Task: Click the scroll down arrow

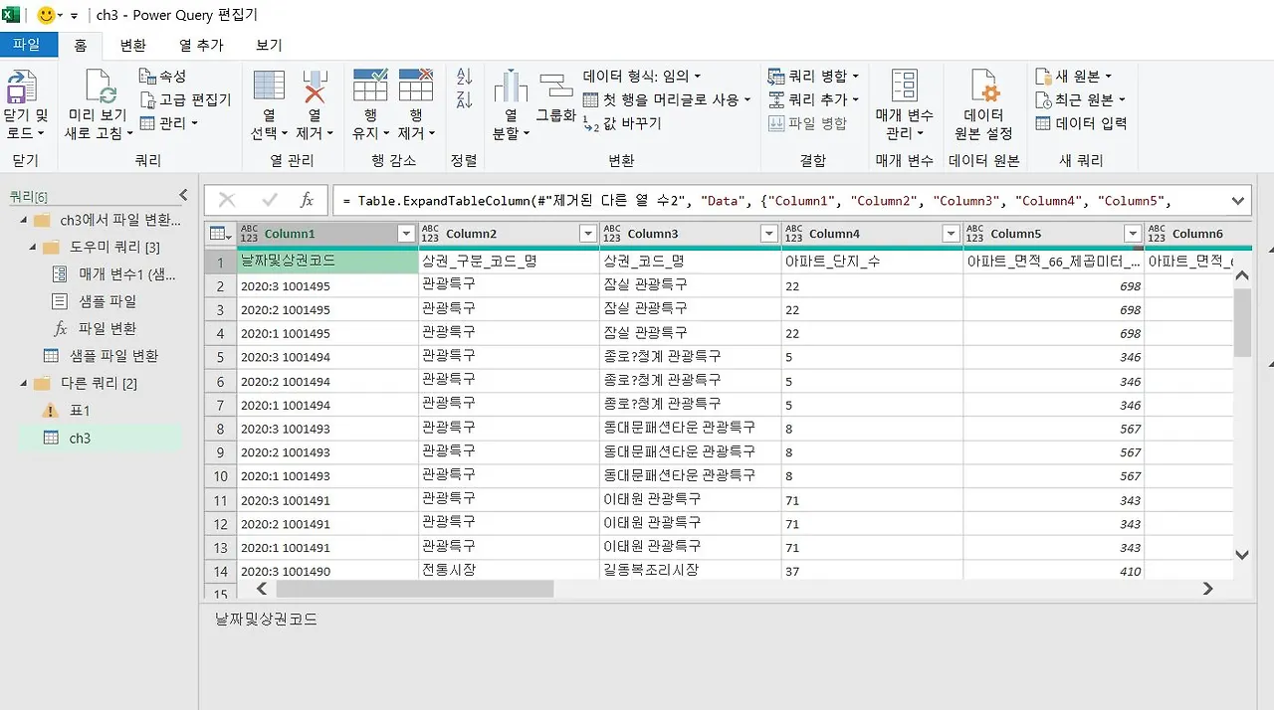Action: pyautogui.click(x=1242, y=555)
